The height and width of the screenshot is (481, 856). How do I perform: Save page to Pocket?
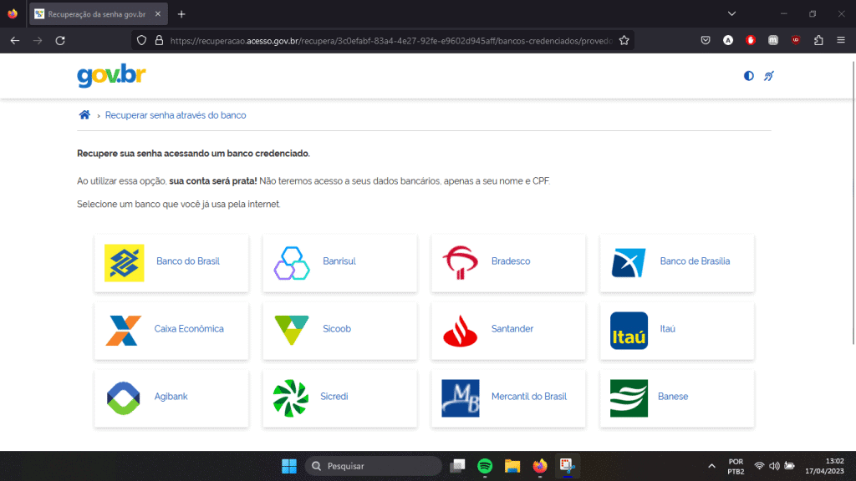click(x=706, y=40)
